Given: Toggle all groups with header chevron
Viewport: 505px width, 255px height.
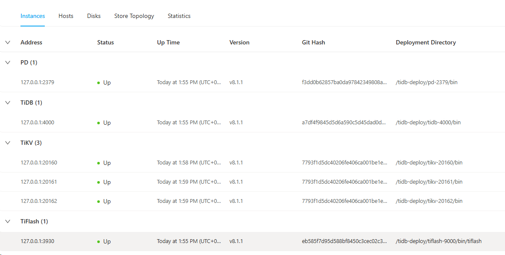Looking at the screenshot, I should [x=8, y=42].
